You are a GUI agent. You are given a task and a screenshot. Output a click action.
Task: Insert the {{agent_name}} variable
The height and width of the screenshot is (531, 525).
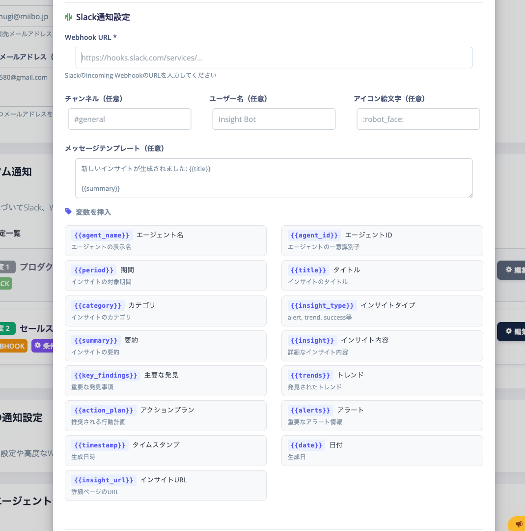coord(166,241)
